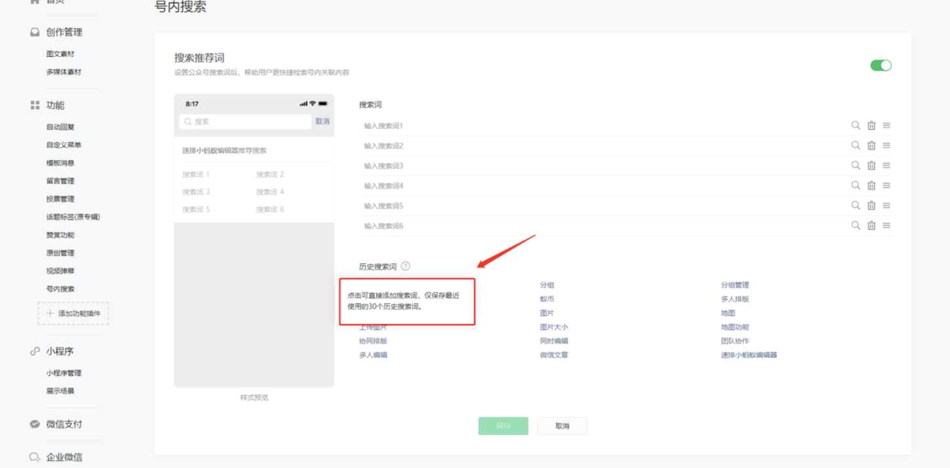Click the 添加功能插件 option
The image size is (950, 468).
point(73,313)
